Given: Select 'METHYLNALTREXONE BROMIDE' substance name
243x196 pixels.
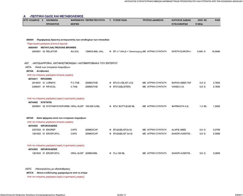Looking at the screenshot, I should [58, 48].
